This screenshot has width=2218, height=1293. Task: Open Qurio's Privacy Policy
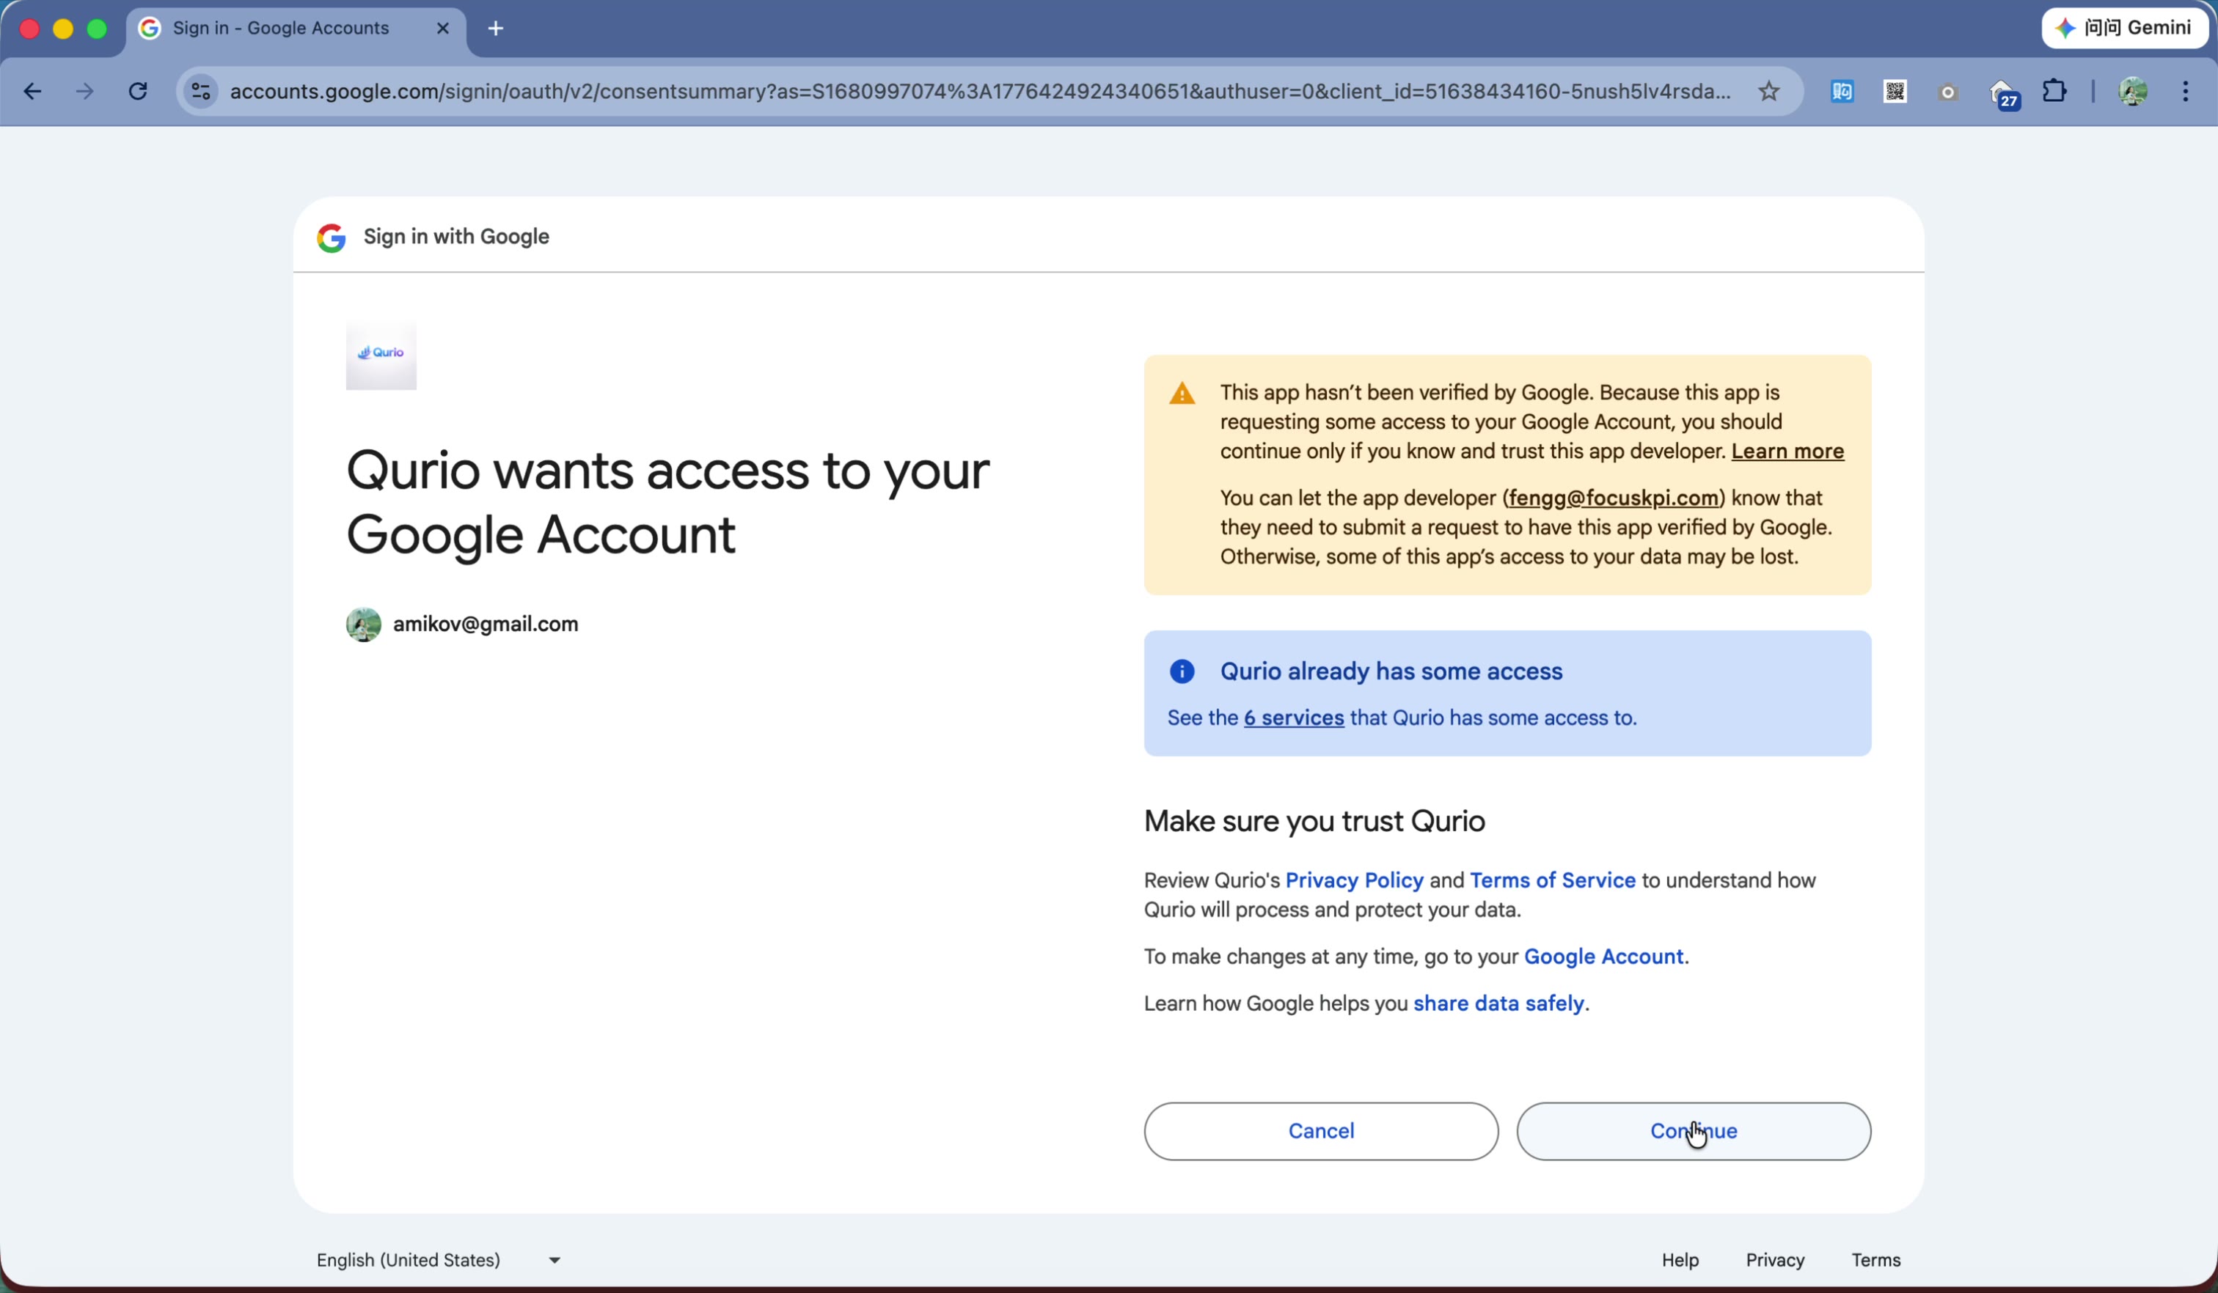coord(1354,880)
